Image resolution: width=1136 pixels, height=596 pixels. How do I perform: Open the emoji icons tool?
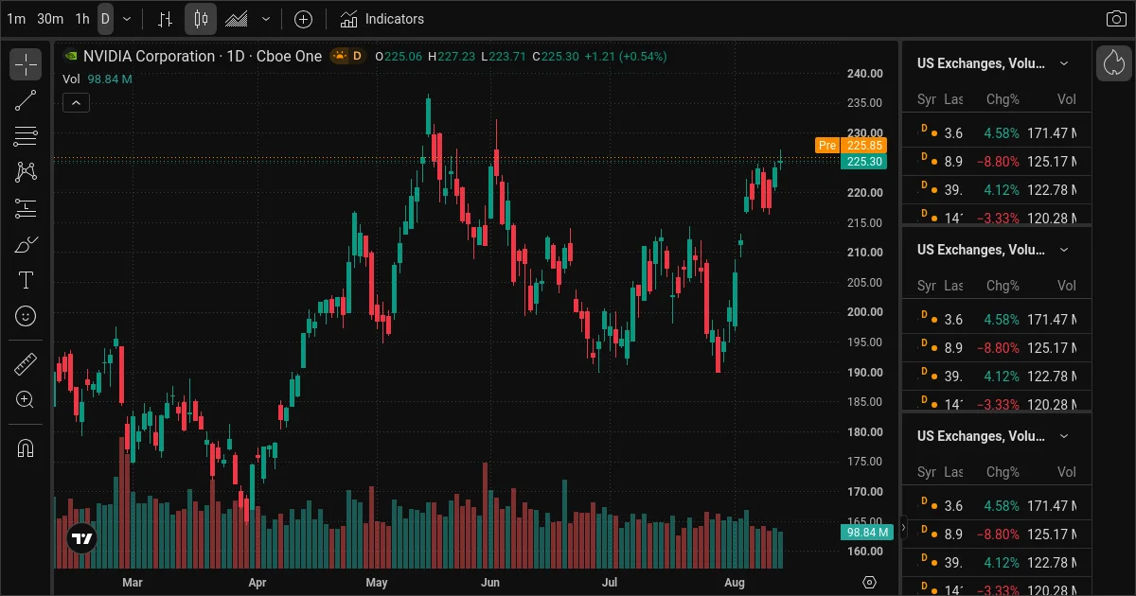click(26, 315)
